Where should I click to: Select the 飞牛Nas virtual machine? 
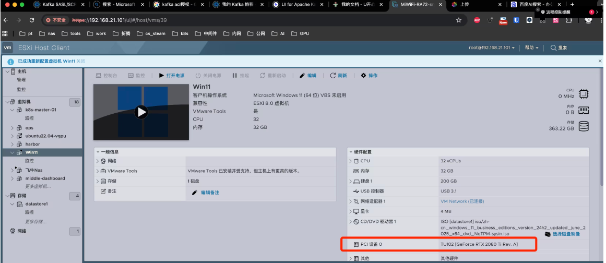[x=33, y=170]
